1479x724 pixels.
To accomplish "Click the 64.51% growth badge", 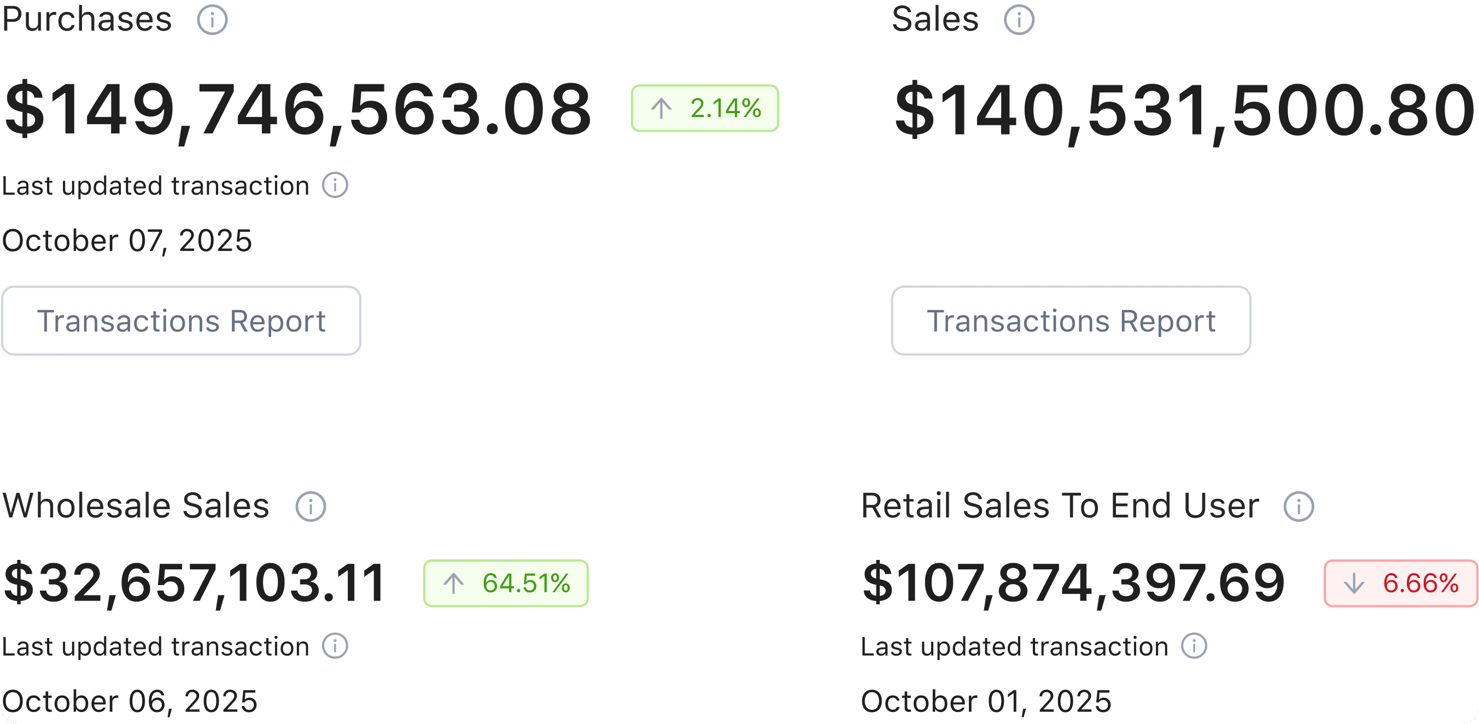I will [x=506, y=583].
